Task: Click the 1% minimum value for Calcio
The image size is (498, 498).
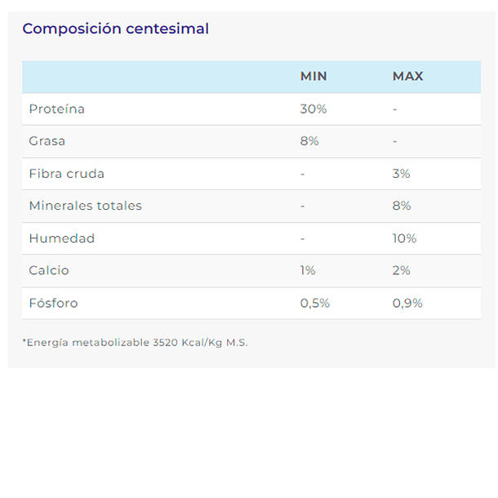Action: point(308,270)
